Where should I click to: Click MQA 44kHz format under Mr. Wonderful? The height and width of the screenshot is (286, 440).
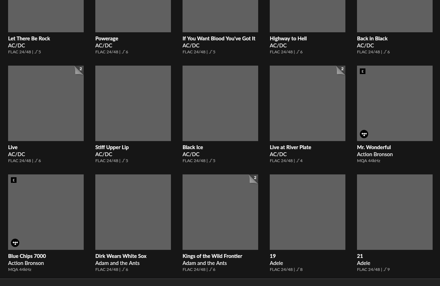(369, 161)
